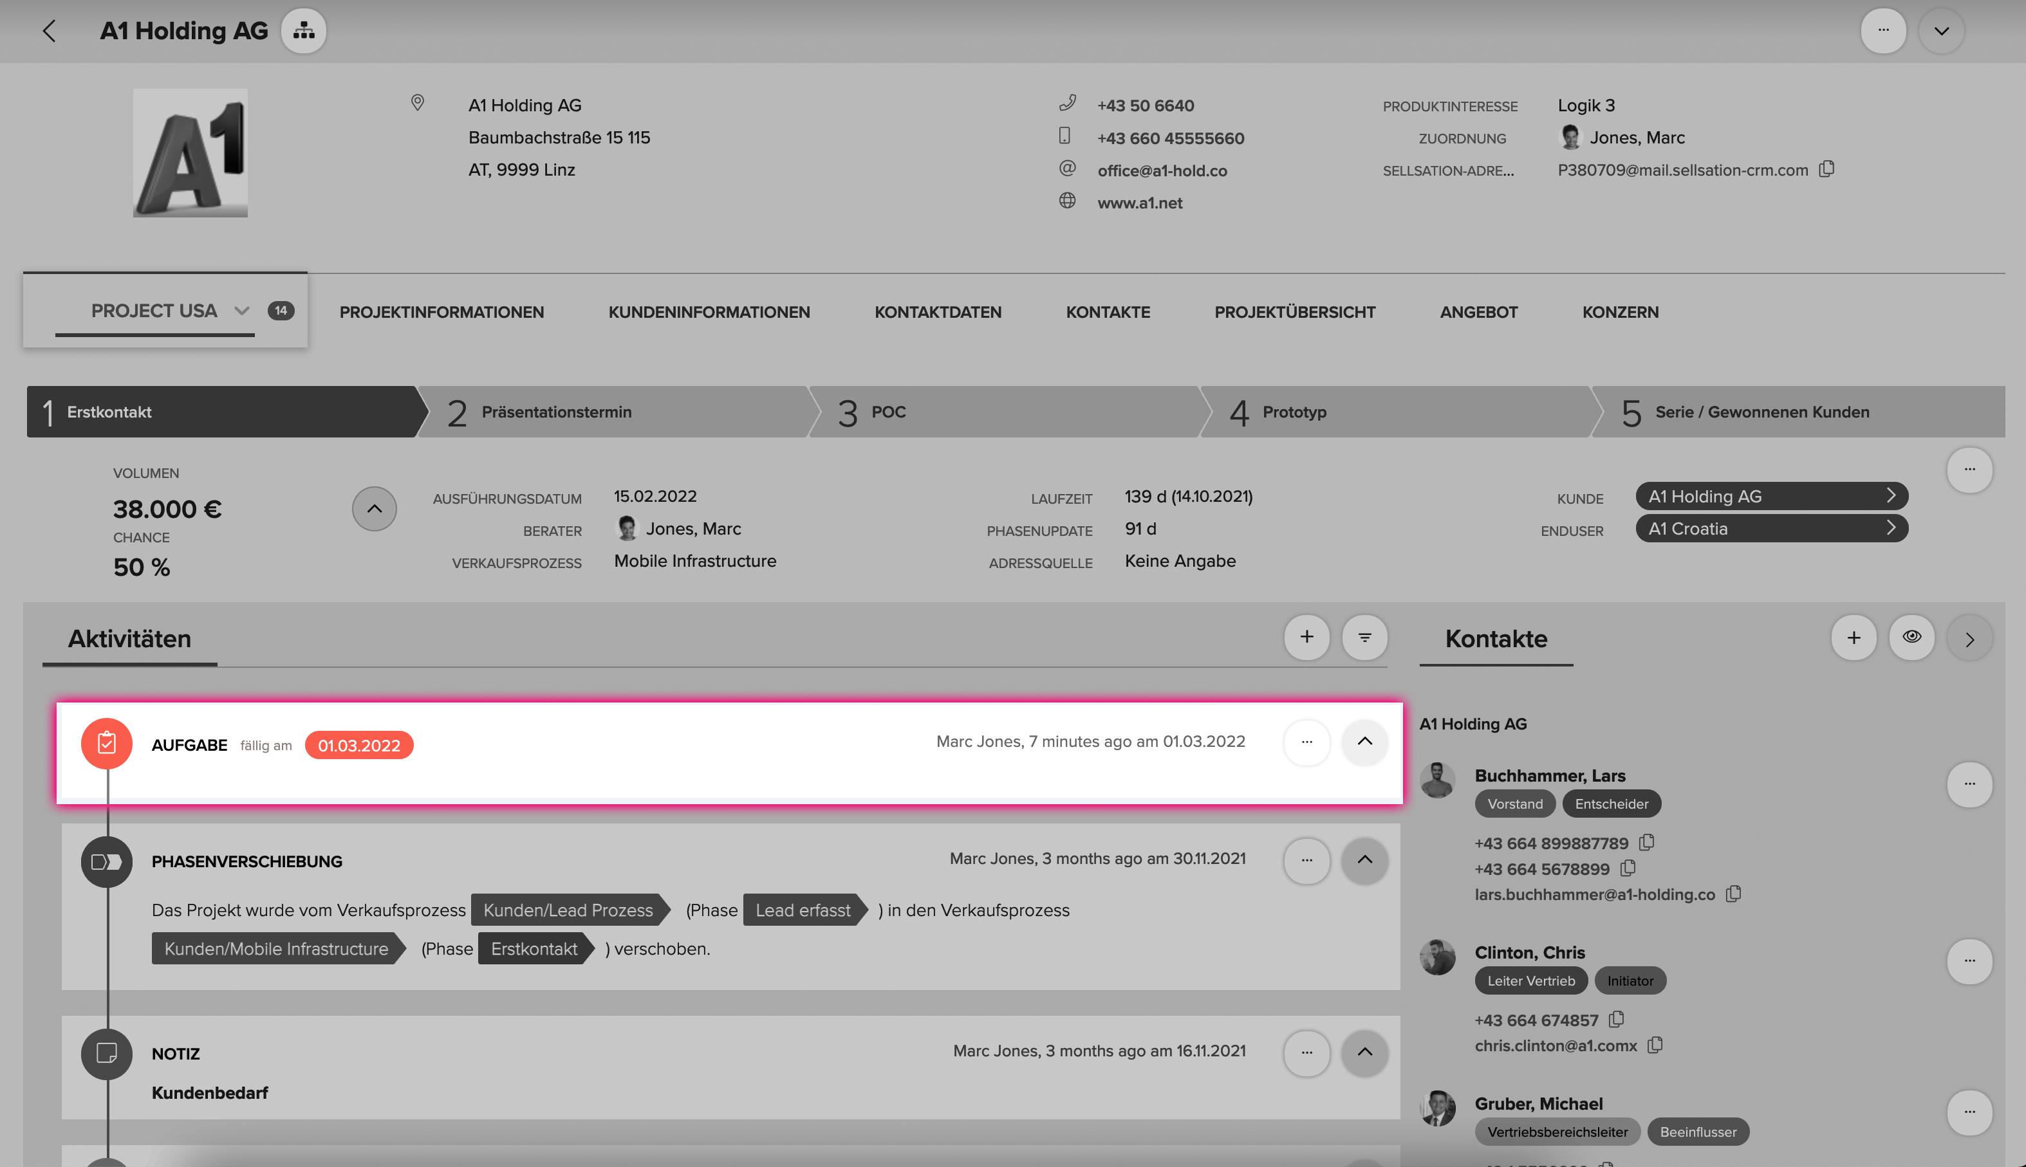Screen dimensions: 2026x1167
Task: Add a new activity with plus button
Action: coord(1306,637)
